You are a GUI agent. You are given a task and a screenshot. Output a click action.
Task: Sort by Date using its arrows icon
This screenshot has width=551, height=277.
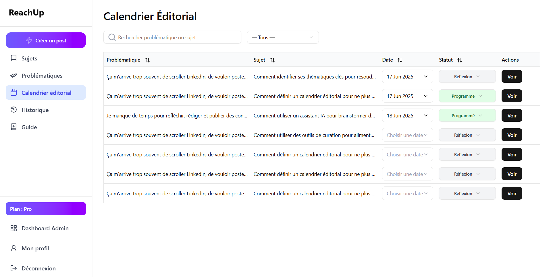pos(400,60)
